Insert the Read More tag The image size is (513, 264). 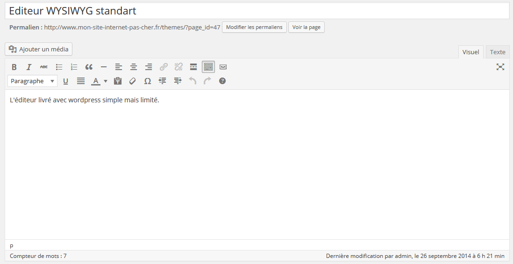[x=193, y=67]
